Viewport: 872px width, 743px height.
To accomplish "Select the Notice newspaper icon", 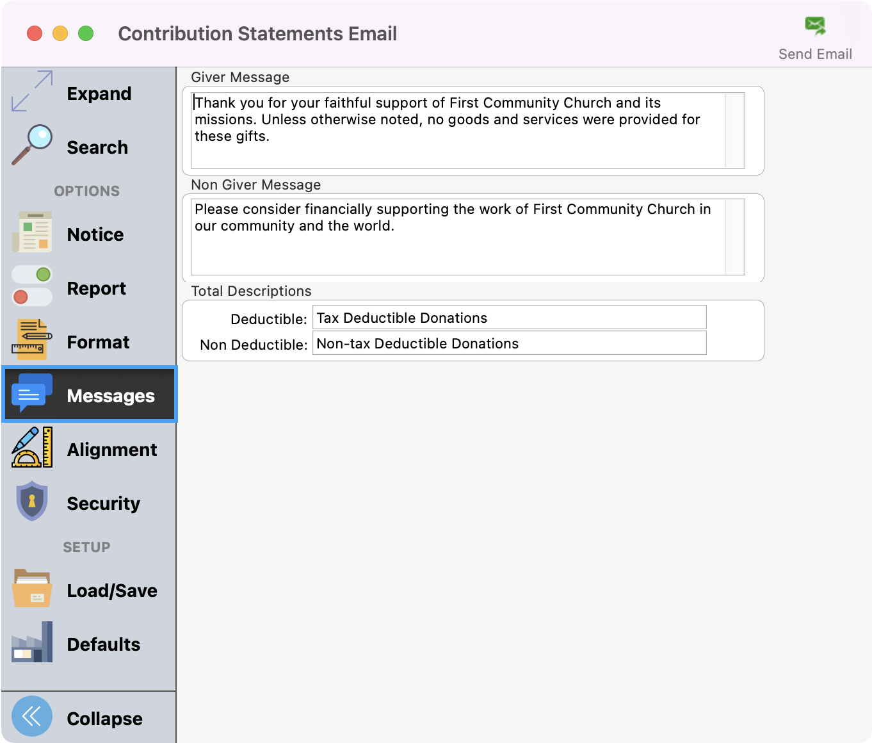I will [x=32, y=233].
